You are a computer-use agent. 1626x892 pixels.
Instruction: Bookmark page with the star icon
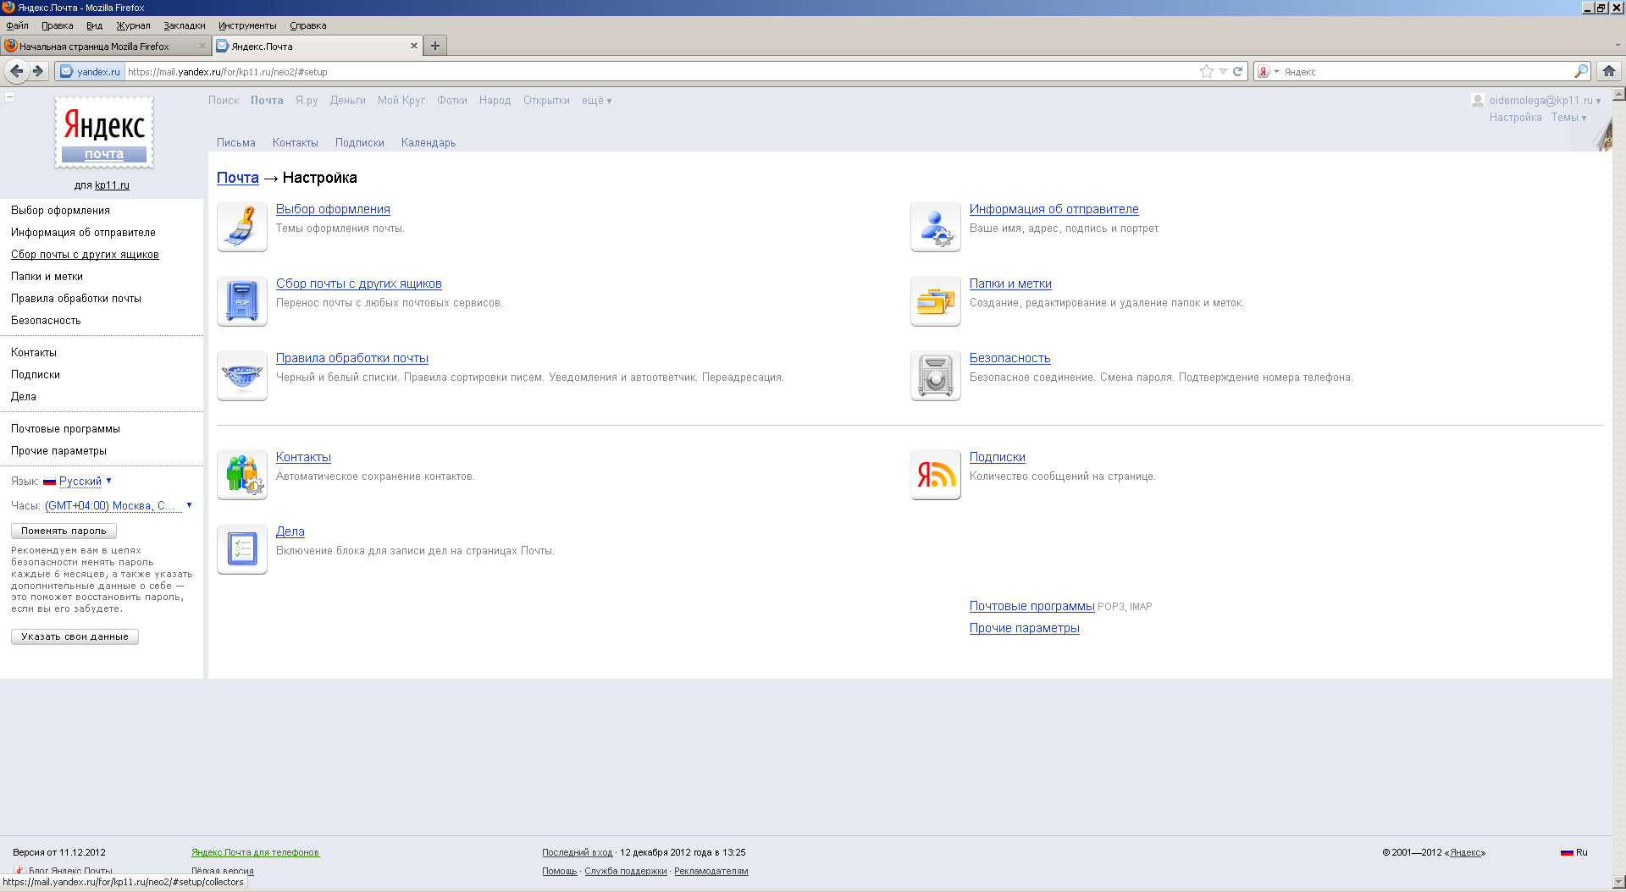tap(1207, 71)
